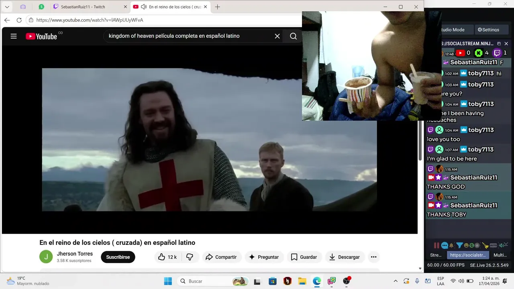
Task: Open the three-dot more actions menu
Action: 374,257
